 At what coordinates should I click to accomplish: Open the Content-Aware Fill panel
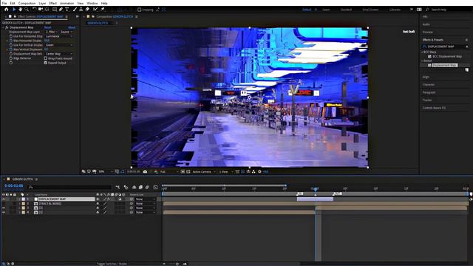(434, 108)
